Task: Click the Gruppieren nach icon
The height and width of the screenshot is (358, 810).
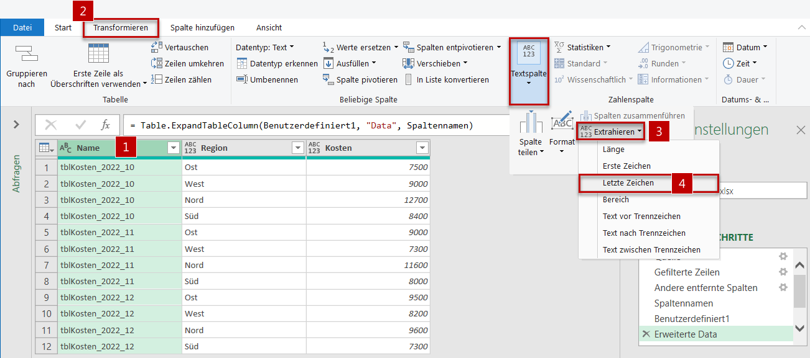Action: coord(27,54)
